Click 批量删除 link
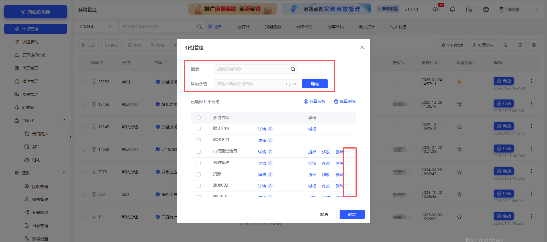 tap(345, 101)
